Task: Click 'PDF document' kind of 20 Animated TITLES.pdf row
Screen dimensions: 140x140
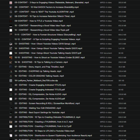Action: pos(106,90)
